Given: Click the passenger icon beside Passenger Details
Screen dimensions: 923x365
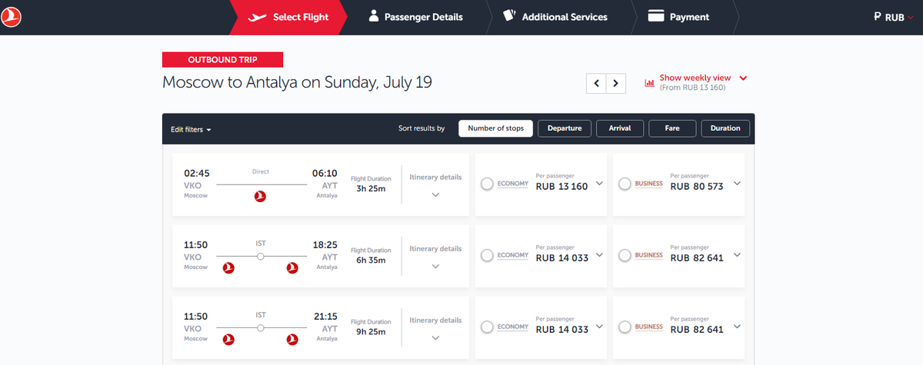Looking at the screenshot, I should (x=373, y=16).
